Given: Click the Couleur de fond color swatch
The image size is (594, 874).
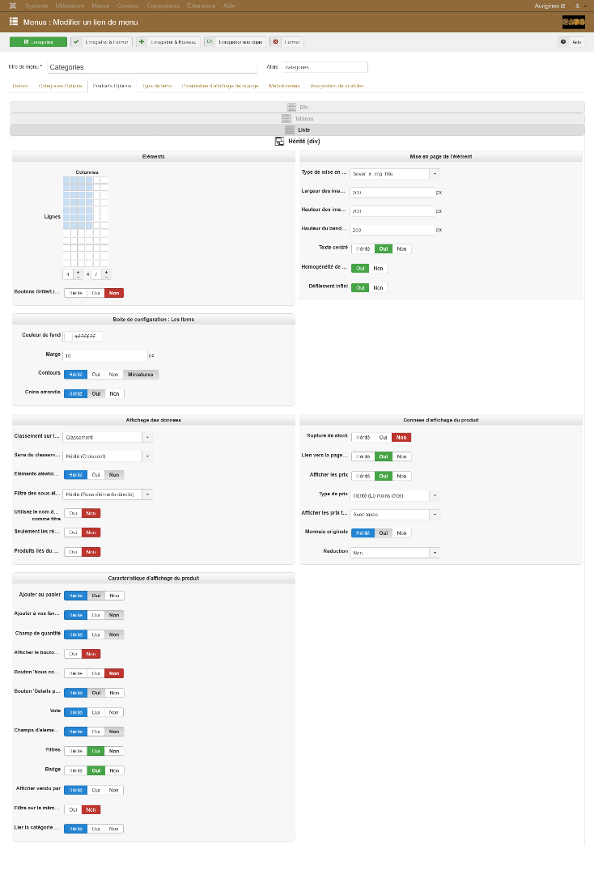Looking at the screenshot, I should coord(69,337).
